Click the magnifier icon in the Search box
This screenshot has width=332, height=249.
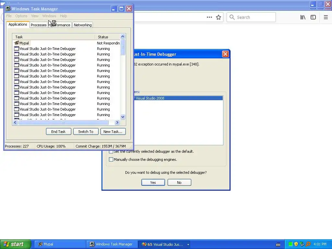click(x=232, y=17)
